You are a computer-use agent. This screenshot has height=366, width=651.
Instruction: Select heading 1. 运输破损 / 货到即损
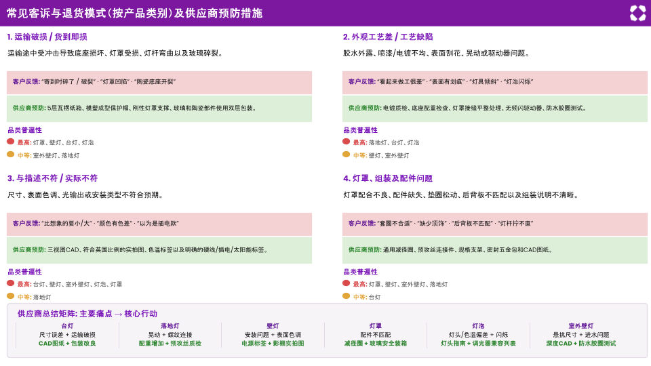(x=47, y=37)
